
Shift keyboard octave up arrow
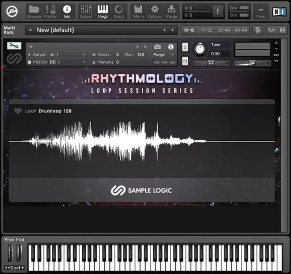23,268
